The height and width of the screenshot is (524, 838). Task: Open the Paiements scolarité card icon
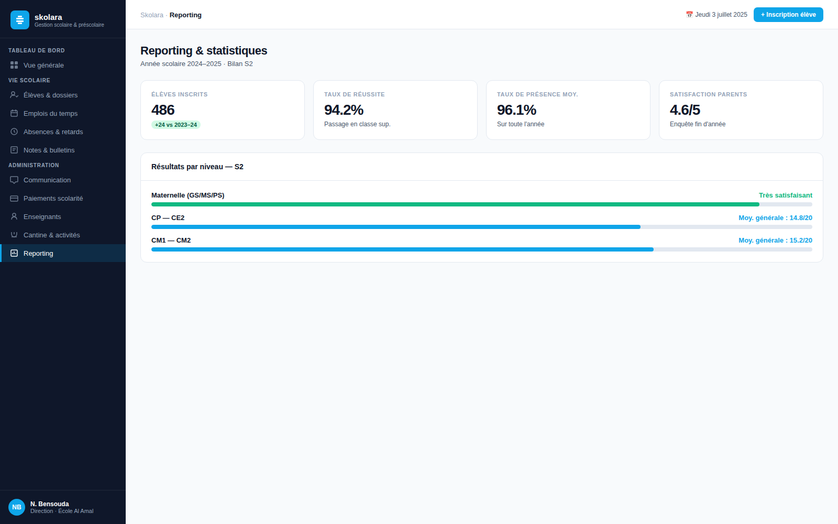tap(14, 198)
